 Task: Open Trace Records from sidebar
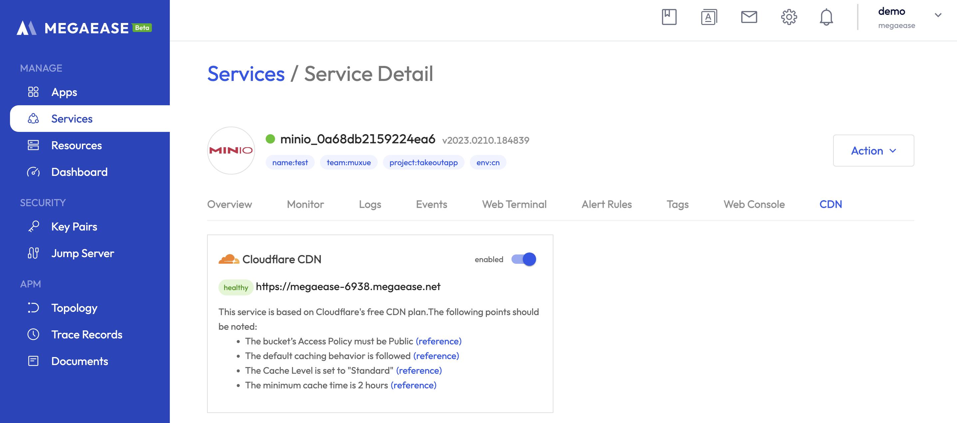pyautogui.click(x=87, y=334)
